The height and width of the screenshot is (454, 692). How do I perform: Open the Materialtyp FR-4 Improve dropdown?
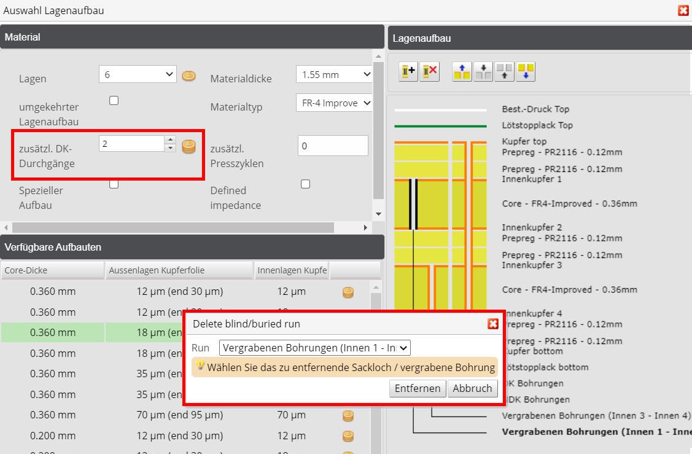pyautogui.click(x=334, y=103)
